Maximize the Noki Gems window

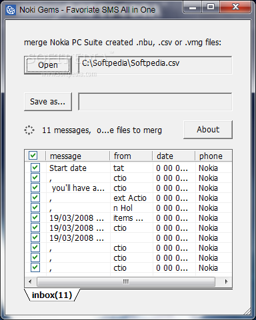coord(211,7)
